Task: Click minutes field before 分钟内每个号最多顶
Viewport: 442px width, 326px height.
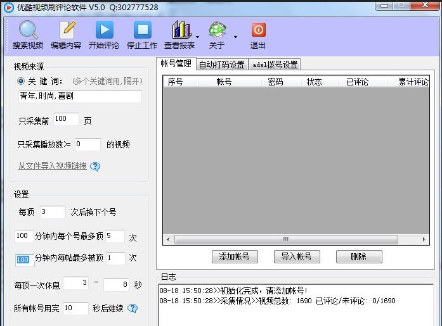Action: point(24,236)
